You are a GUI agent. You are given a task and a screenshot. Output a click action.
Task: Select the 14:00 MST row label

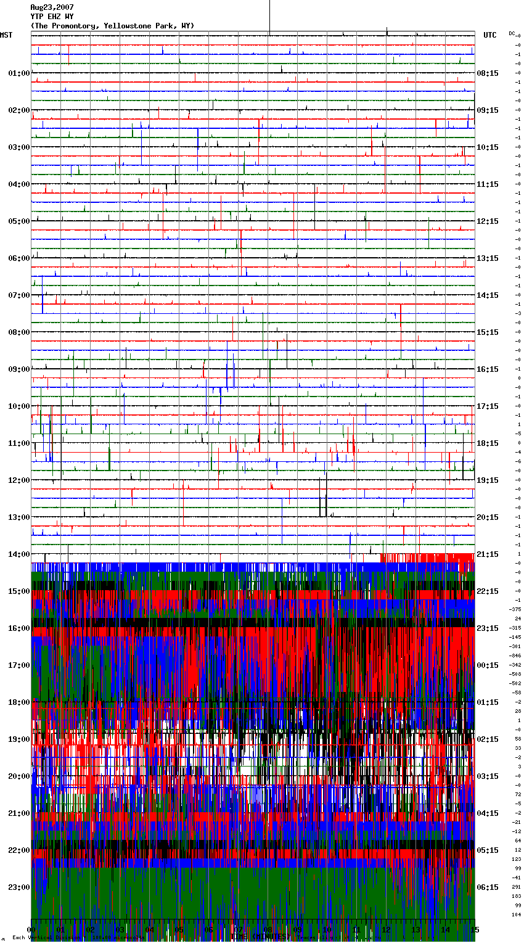[18, 554]
